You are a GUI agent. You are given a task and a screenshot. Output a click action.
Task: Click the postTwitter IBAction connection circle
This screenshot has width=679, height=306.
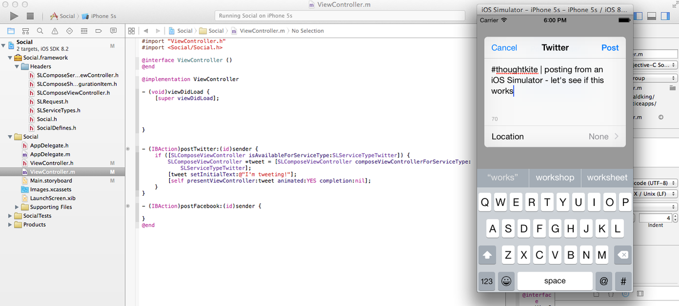tap(128, 149)
